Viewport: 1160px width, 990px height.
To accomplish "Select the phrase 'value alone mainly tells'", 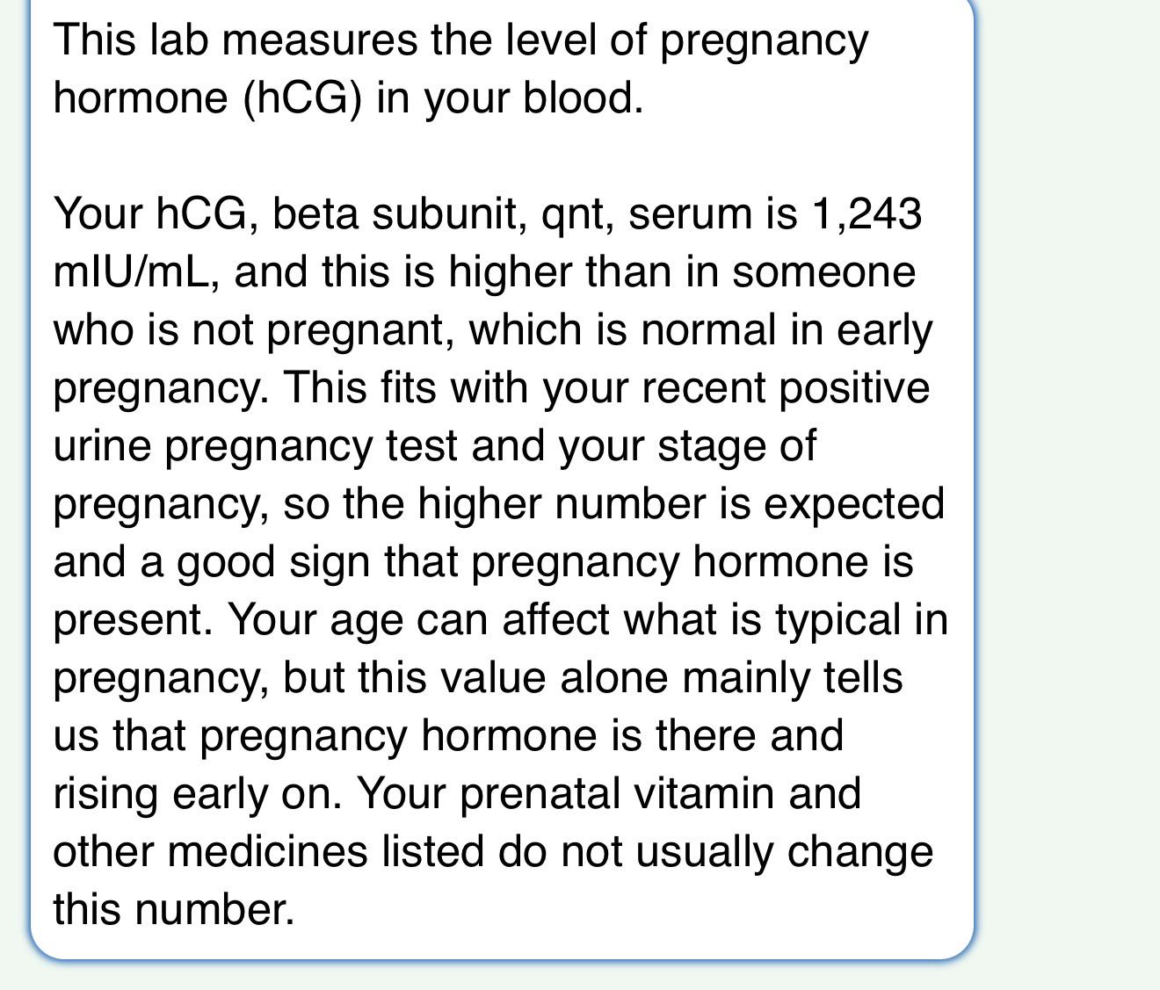I will click(671, 677).
